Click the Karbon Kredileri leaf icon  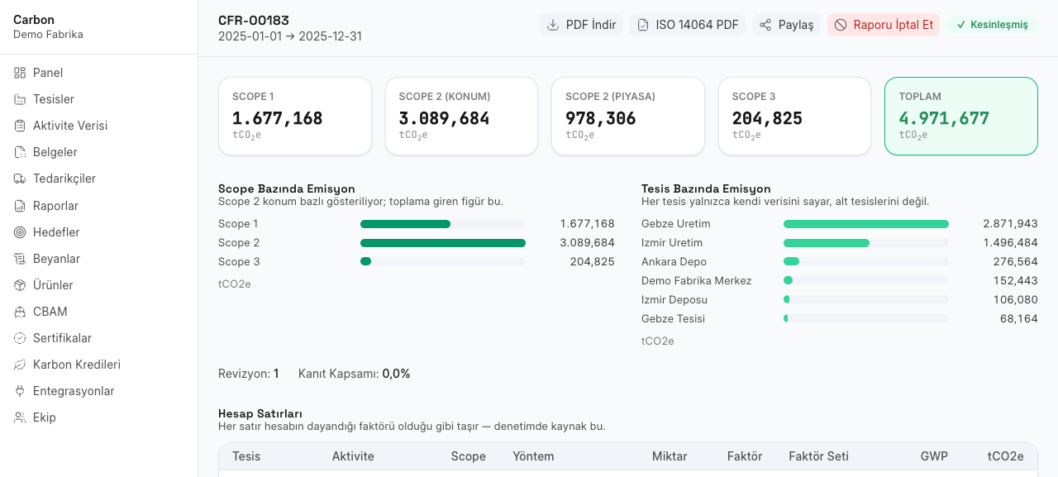20,365
